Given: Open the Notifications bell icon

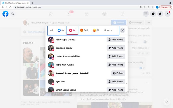Looking at the screenshot, I should tap(160, 14).
